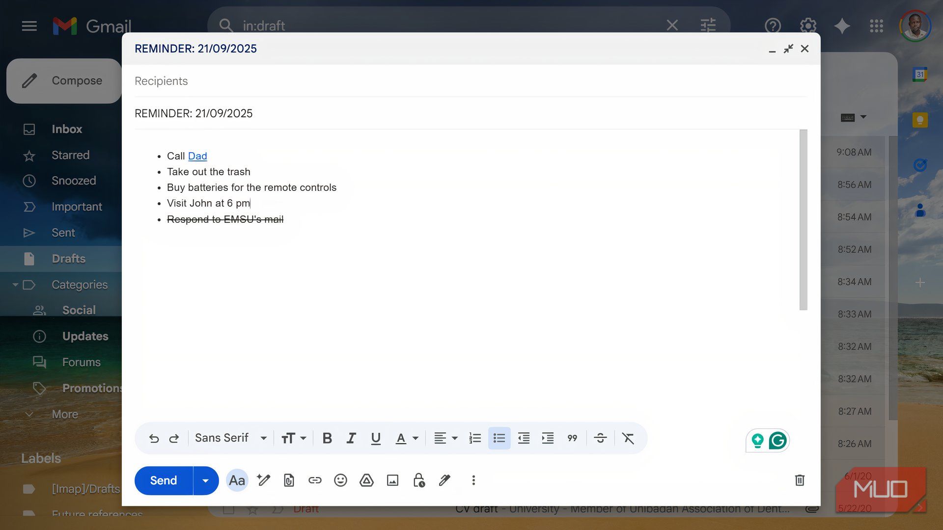Toggle strikethrough formatting
Screen dimensions: 943x530
coord(600,438)
